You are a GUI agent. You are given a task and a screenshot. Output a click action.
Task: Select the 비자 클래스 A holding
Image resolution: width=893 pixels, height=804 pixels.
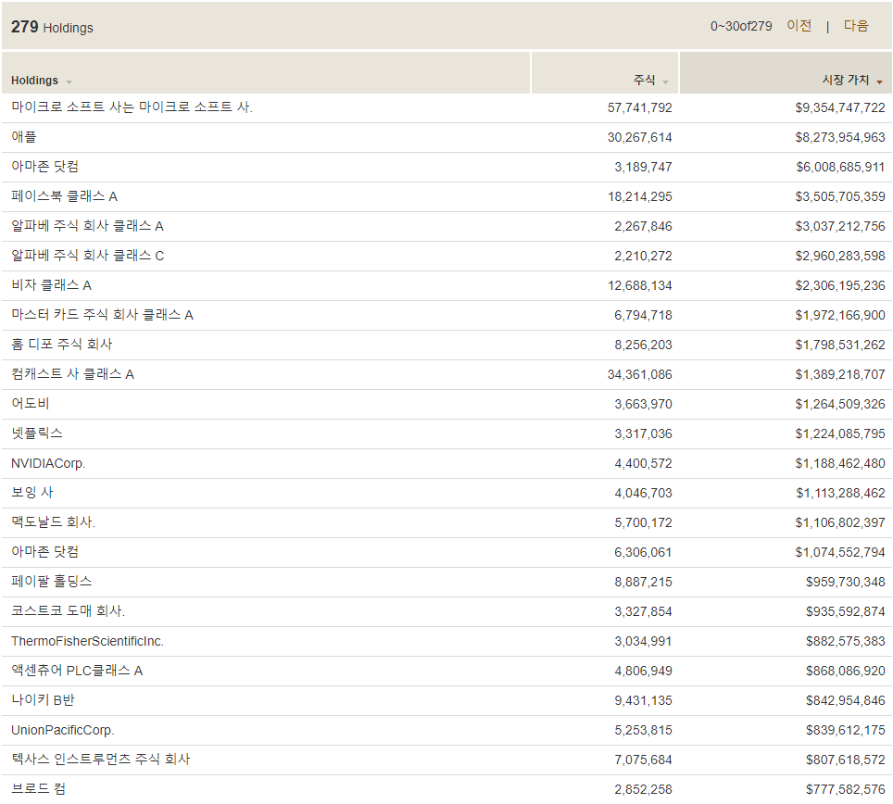point(51,284)
